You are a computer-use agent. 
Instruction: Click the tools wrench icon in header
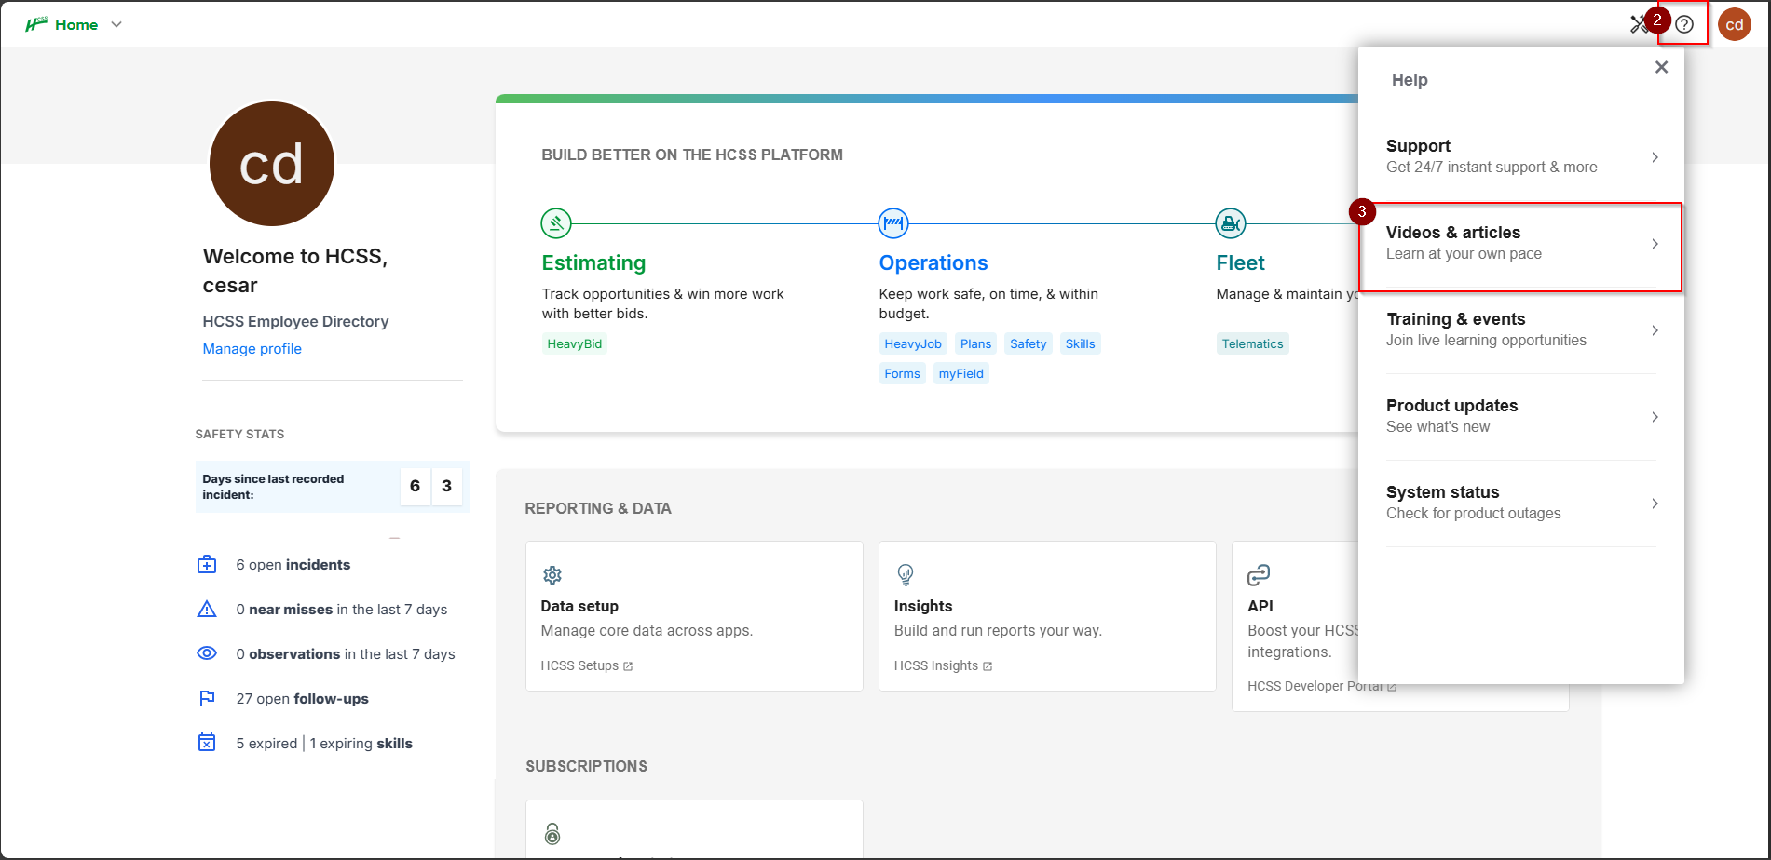point(1639,24)
